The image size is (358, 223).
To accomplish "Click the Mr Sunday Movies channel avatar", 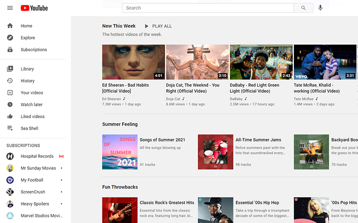I will [x=10, y=168].
